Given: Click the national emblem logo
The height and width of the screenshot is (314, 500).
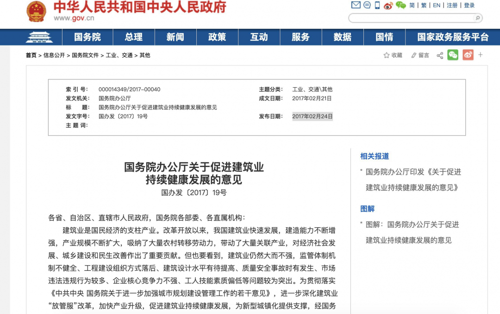Looking at the screenshot, I should point(36,12).
